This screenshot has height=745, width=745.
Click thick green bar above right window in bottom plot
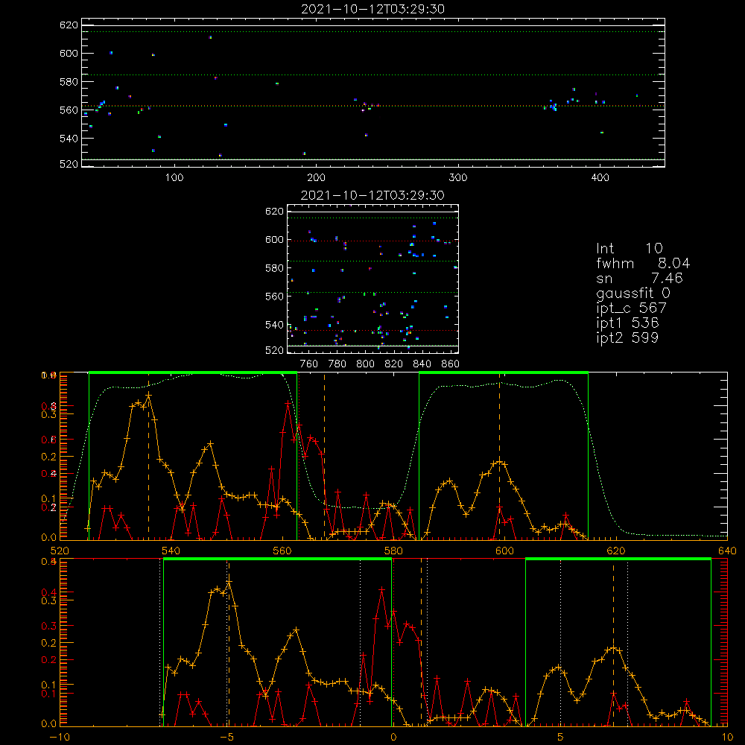point(618,559)
